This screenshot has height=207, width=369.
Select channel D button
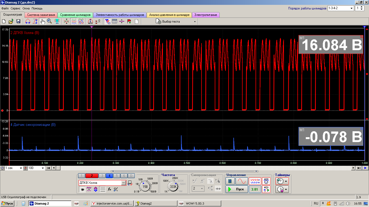(131, 176)
